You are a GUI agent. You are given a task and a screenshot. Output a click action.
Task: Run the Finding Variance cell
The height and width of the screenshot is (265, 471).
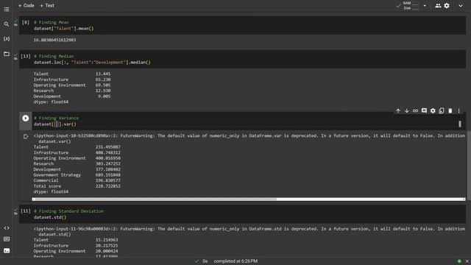click(26, 118)
